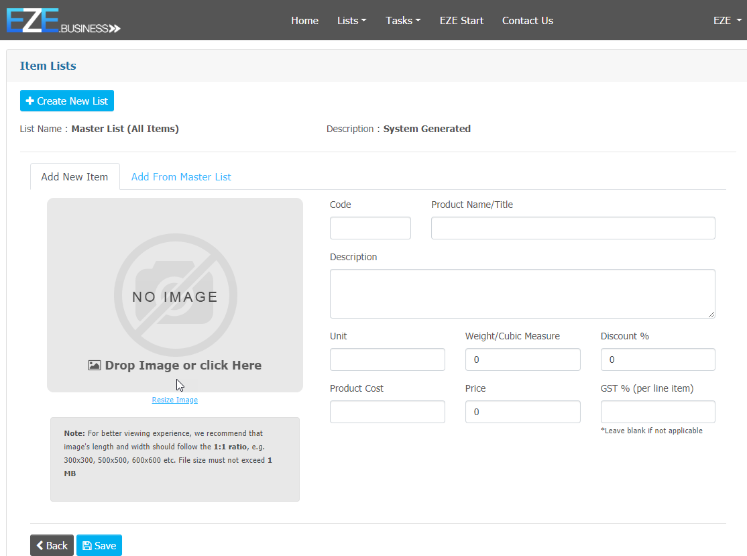Open the Lists dropdown menu

[x=351, y=21]
